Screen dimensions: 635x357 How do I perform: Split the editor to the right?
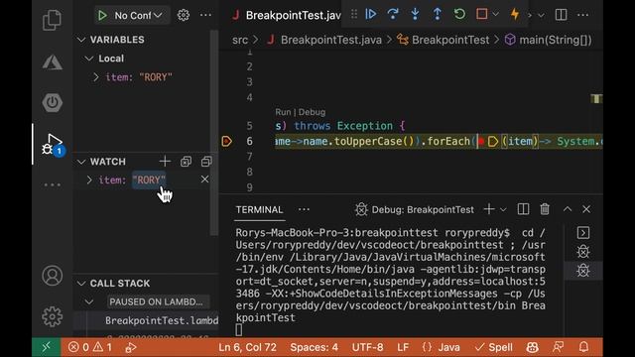561,15
